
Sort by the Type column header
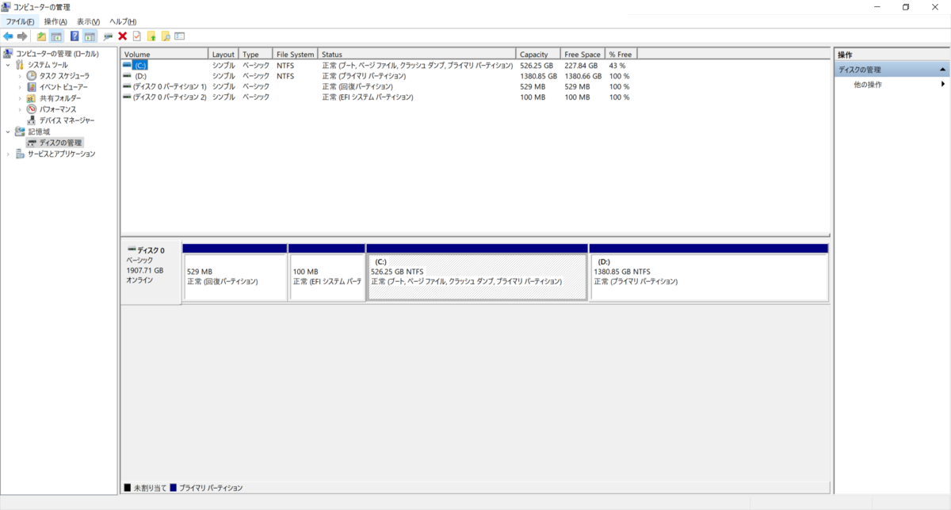point(256,54)
